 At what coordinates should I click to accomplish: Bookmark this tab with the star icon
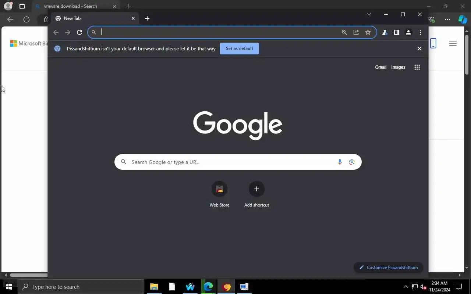pos(368,32)
